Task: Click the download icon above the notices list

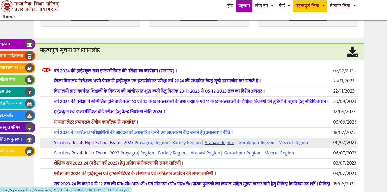Action: point(352,51)
